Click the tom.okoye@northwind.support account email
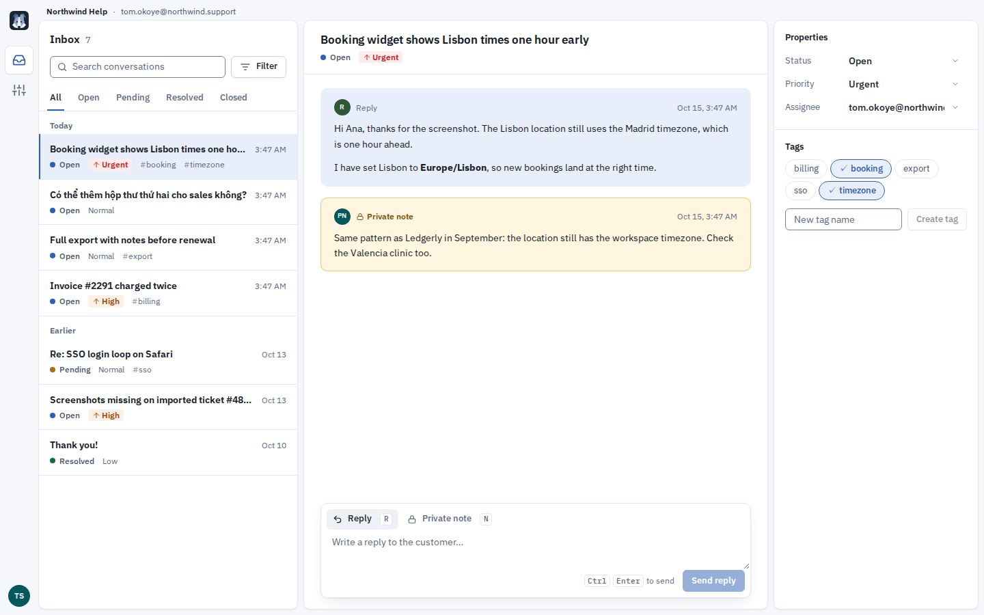This screenshot has height=615, width=984. coord(178,12)
